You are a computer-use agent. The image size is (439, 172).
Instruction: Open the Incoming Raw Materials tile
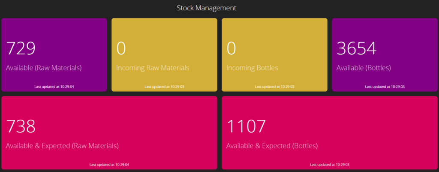click(164, 55)
